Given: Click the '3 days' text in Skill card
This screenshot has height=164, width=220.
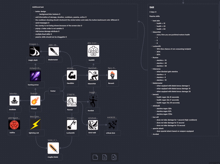Looking at the screenshot, I should coord(153,12).
